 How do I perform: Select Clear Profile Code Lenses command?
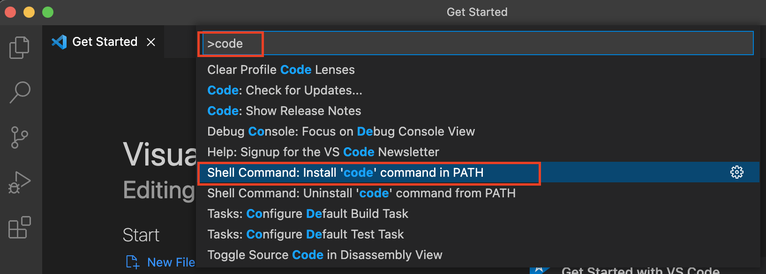click(x=281, y=70)
